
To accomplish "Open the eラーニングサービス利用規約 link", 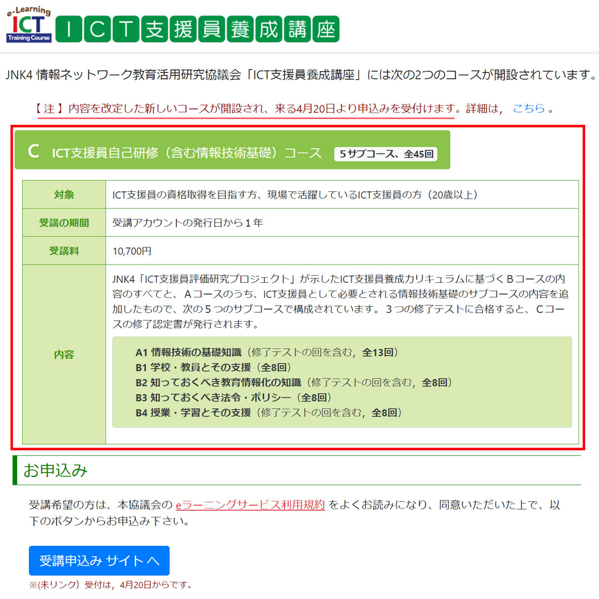I will pyautogui.click(x=250, y=505).
